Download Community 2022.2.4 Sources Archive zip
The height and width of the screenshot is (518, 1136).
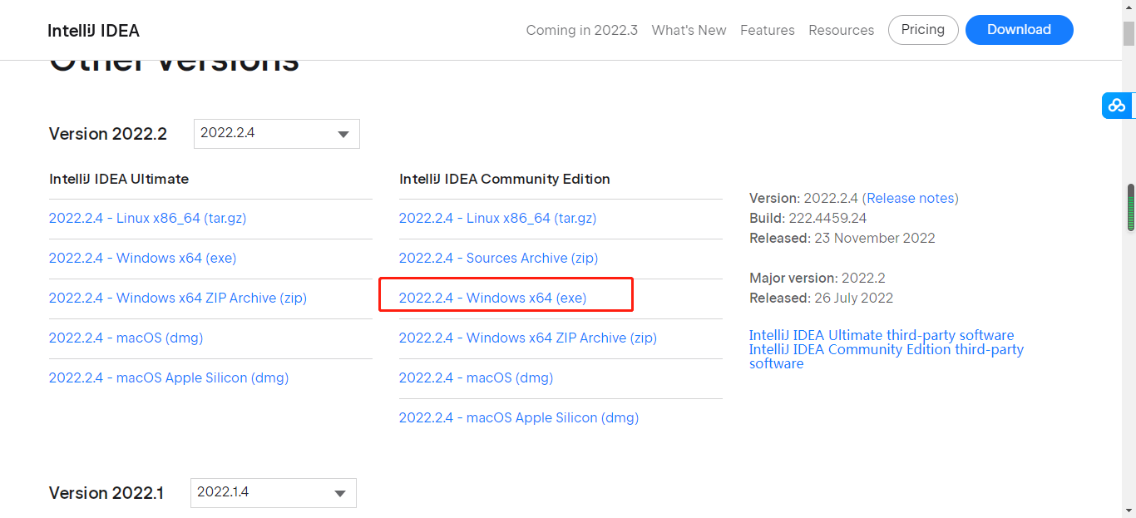(x=499, y=258)
